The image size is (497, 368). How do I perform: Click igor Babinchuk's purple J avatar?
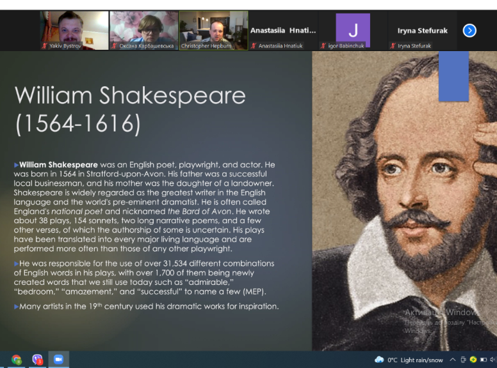pyautogui.click(x=353, y=30)
